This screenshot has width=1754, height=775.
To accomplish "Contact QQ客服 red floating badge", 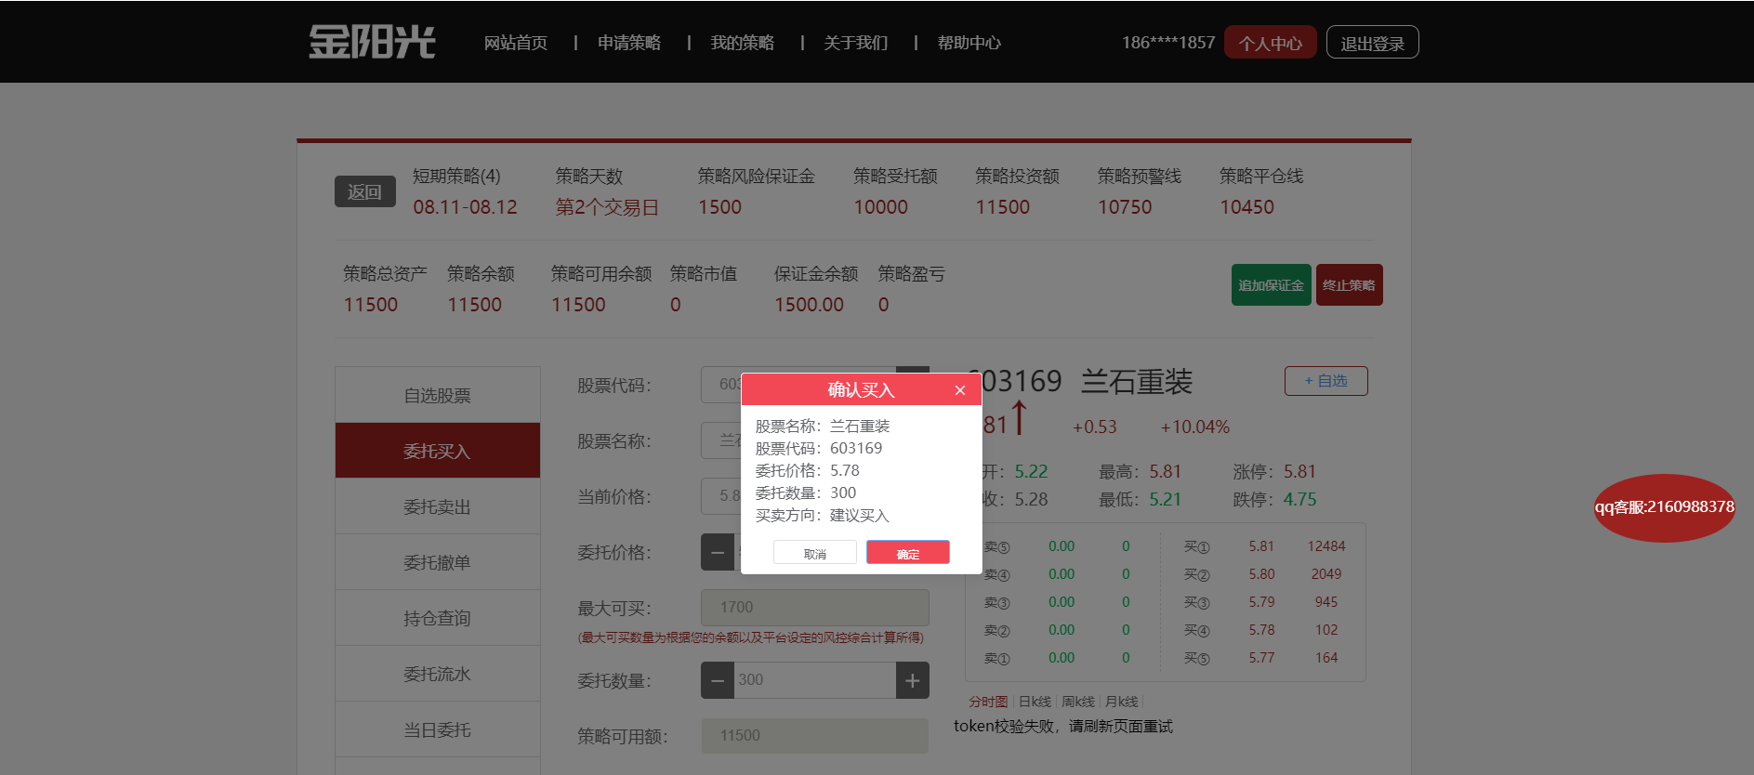I will tap(1664, 507).
